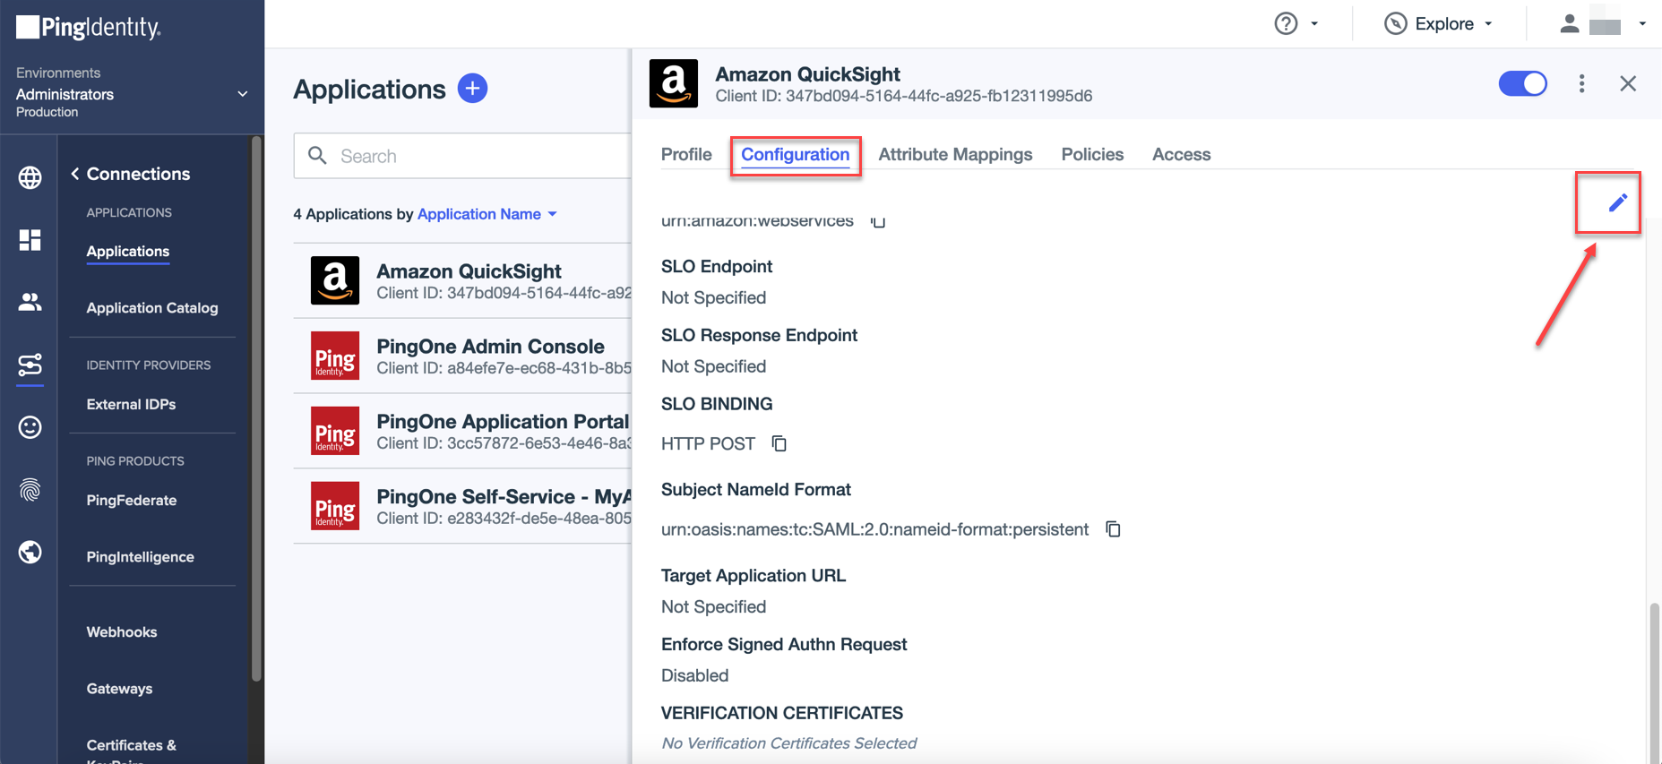1662x764 pixels.
Task: Toggle the Amazon QuickSight enabled switch
Action: point(1522,83)
